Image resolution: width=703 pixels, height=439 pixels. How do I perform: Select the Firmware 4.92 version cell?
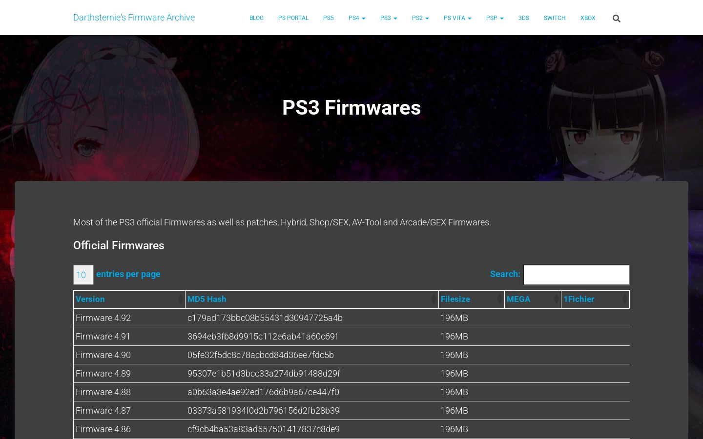tap(129, 318)
